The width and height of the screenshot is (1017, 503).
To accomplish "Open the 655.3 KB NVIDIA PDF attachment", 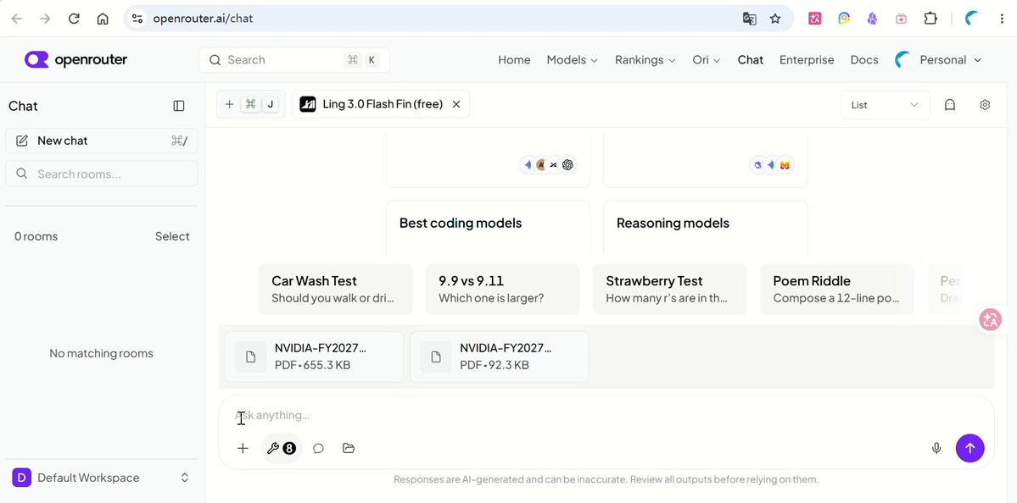I will point(314,357).
